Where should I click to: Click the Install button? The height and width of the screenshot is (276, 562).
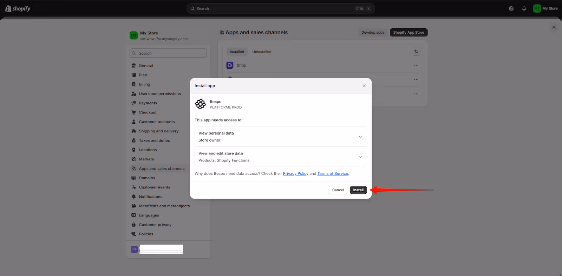click(x=358, y=190)
